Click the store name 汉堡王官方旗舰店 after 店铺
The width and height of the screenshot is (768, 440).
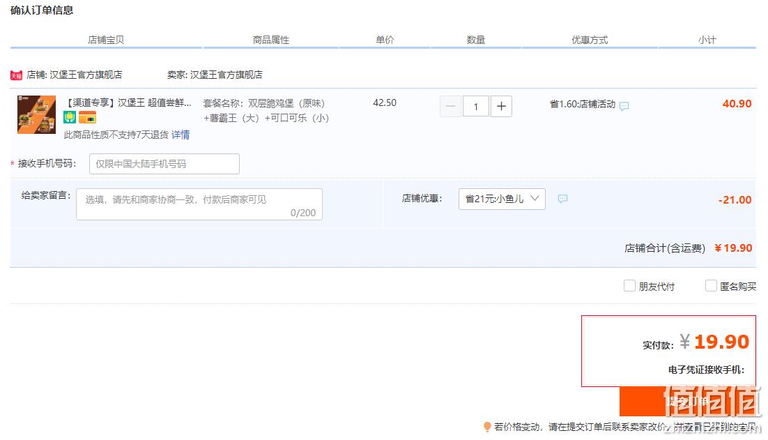coord(86,75)
